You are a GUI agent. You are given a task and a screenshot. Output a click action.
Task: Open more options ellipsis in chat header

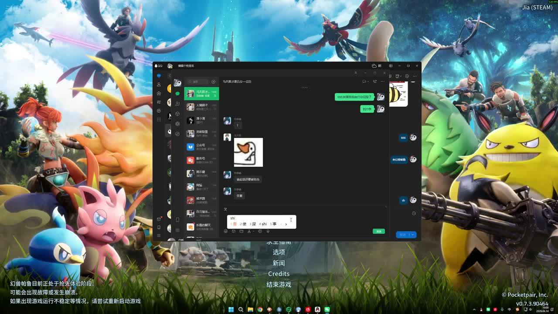tap(383, 82)
